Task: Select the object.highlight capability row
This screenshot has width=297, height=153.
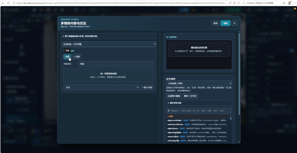Action: tap(198, 133)
